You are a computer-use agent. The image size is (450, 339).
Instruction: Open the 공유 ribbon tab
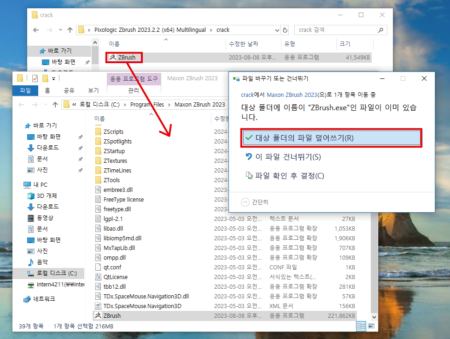point(69,90)
